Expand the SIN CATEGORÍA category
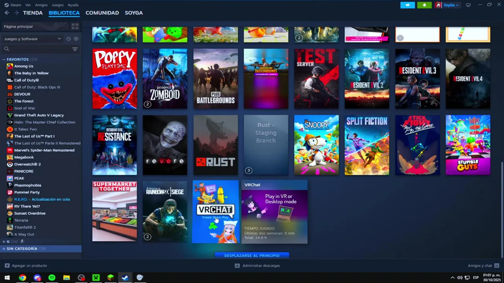Image resolution: width=504 pixels, height=283 pixels. (4, 248)
